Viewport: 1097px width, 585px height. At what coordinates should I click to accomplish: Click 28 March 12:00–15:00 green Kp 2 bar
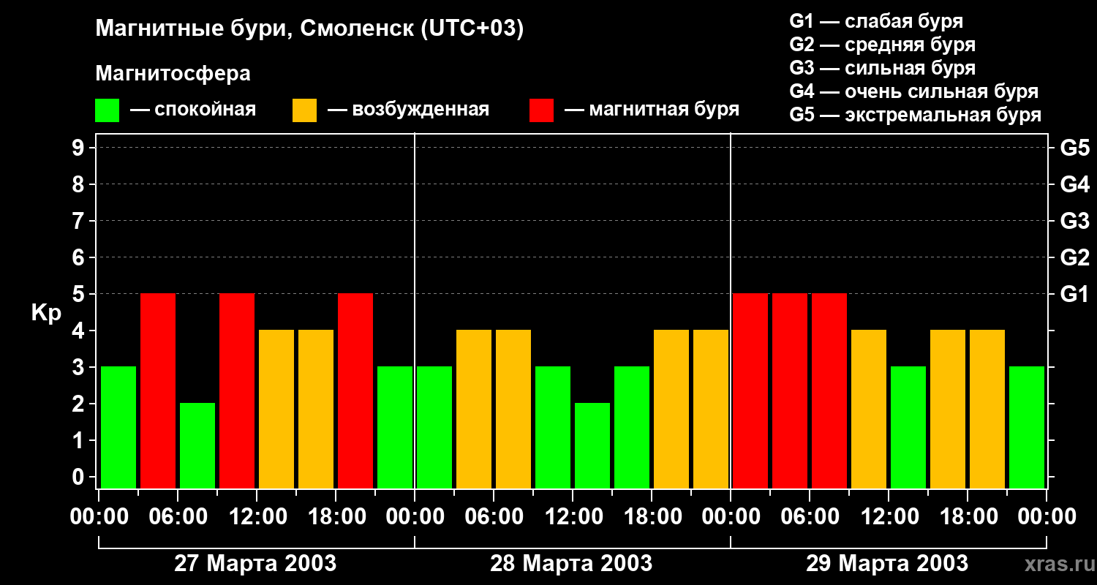592,445
